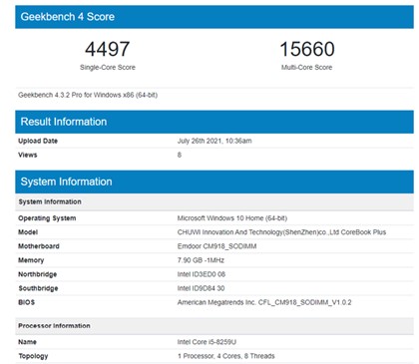Click the Northbridge label

click(x=37, y=274)
